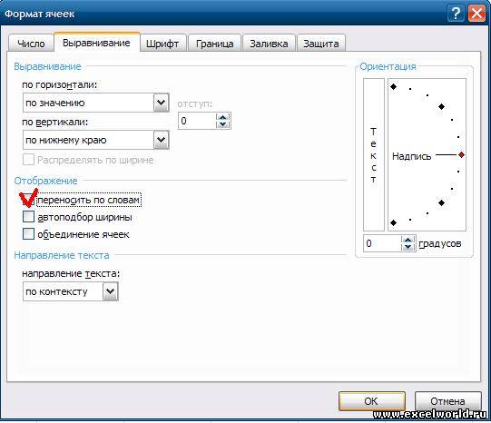491x423 pixels.
Task: Open the по вертикали dropdown
Action: (162, 140)
